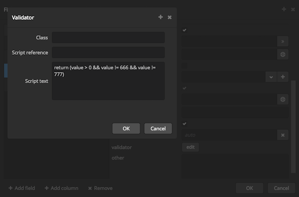This screenshot has width=299, height=197.
Task: Click inside the Script text area
Action: pos(108,81)
